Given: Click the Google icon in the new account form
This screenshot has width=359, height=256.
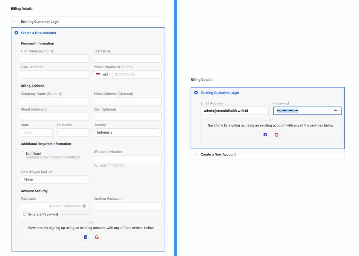Looking at the screenshot, I should (x=97, y=237).
